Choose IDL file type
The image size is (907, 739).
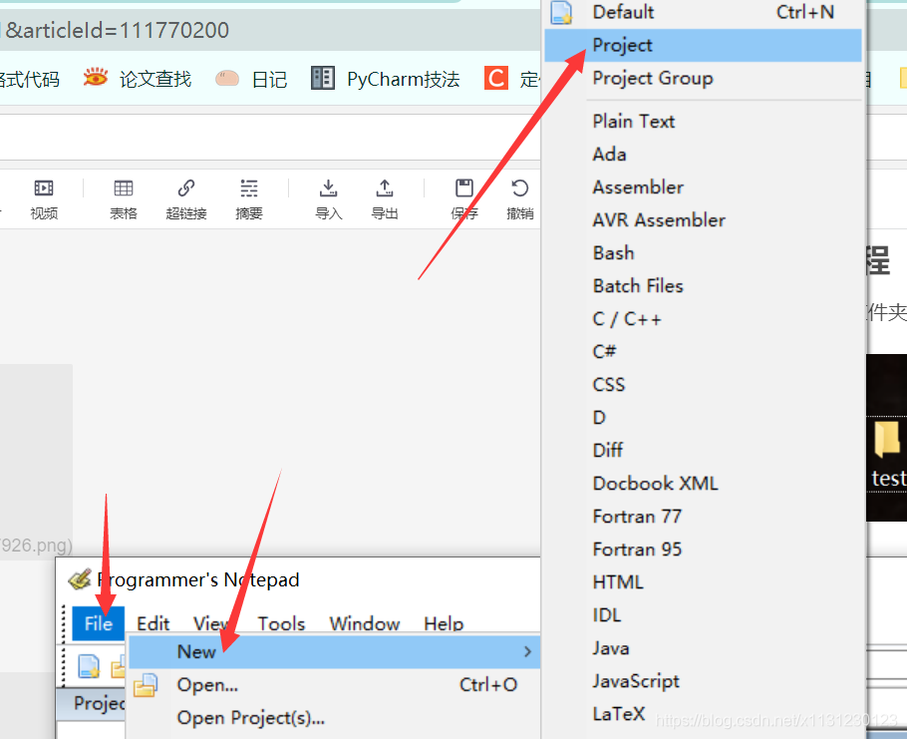click(x=703, y=615)
